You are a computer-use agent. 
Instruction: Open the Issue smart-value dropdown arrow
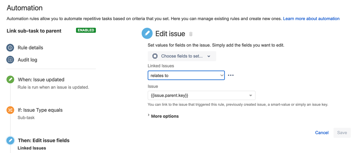(251, 96)
